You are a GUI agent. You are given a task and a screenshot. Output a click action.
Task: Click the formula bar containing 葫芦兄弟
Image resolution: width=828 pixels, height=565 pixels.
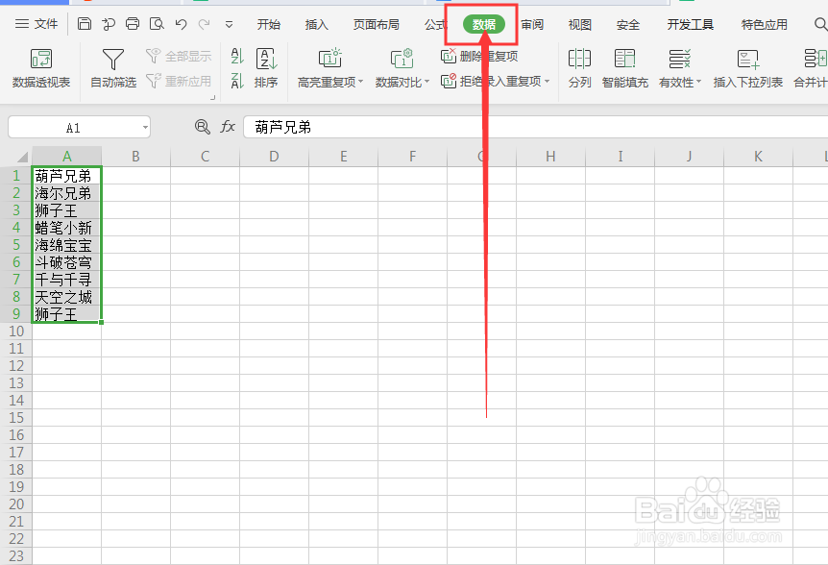(x=535, y=127)
